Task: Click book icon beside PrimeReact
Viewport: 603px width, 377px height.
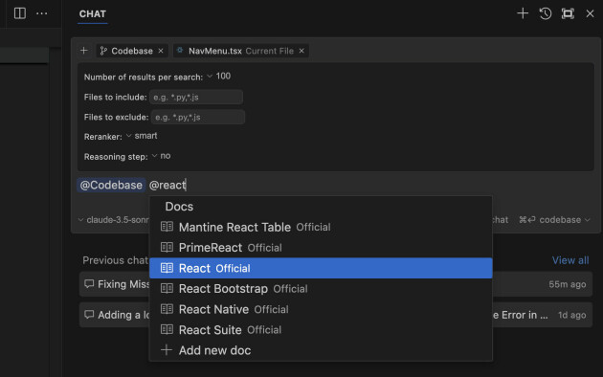Action: pos(167,247)
